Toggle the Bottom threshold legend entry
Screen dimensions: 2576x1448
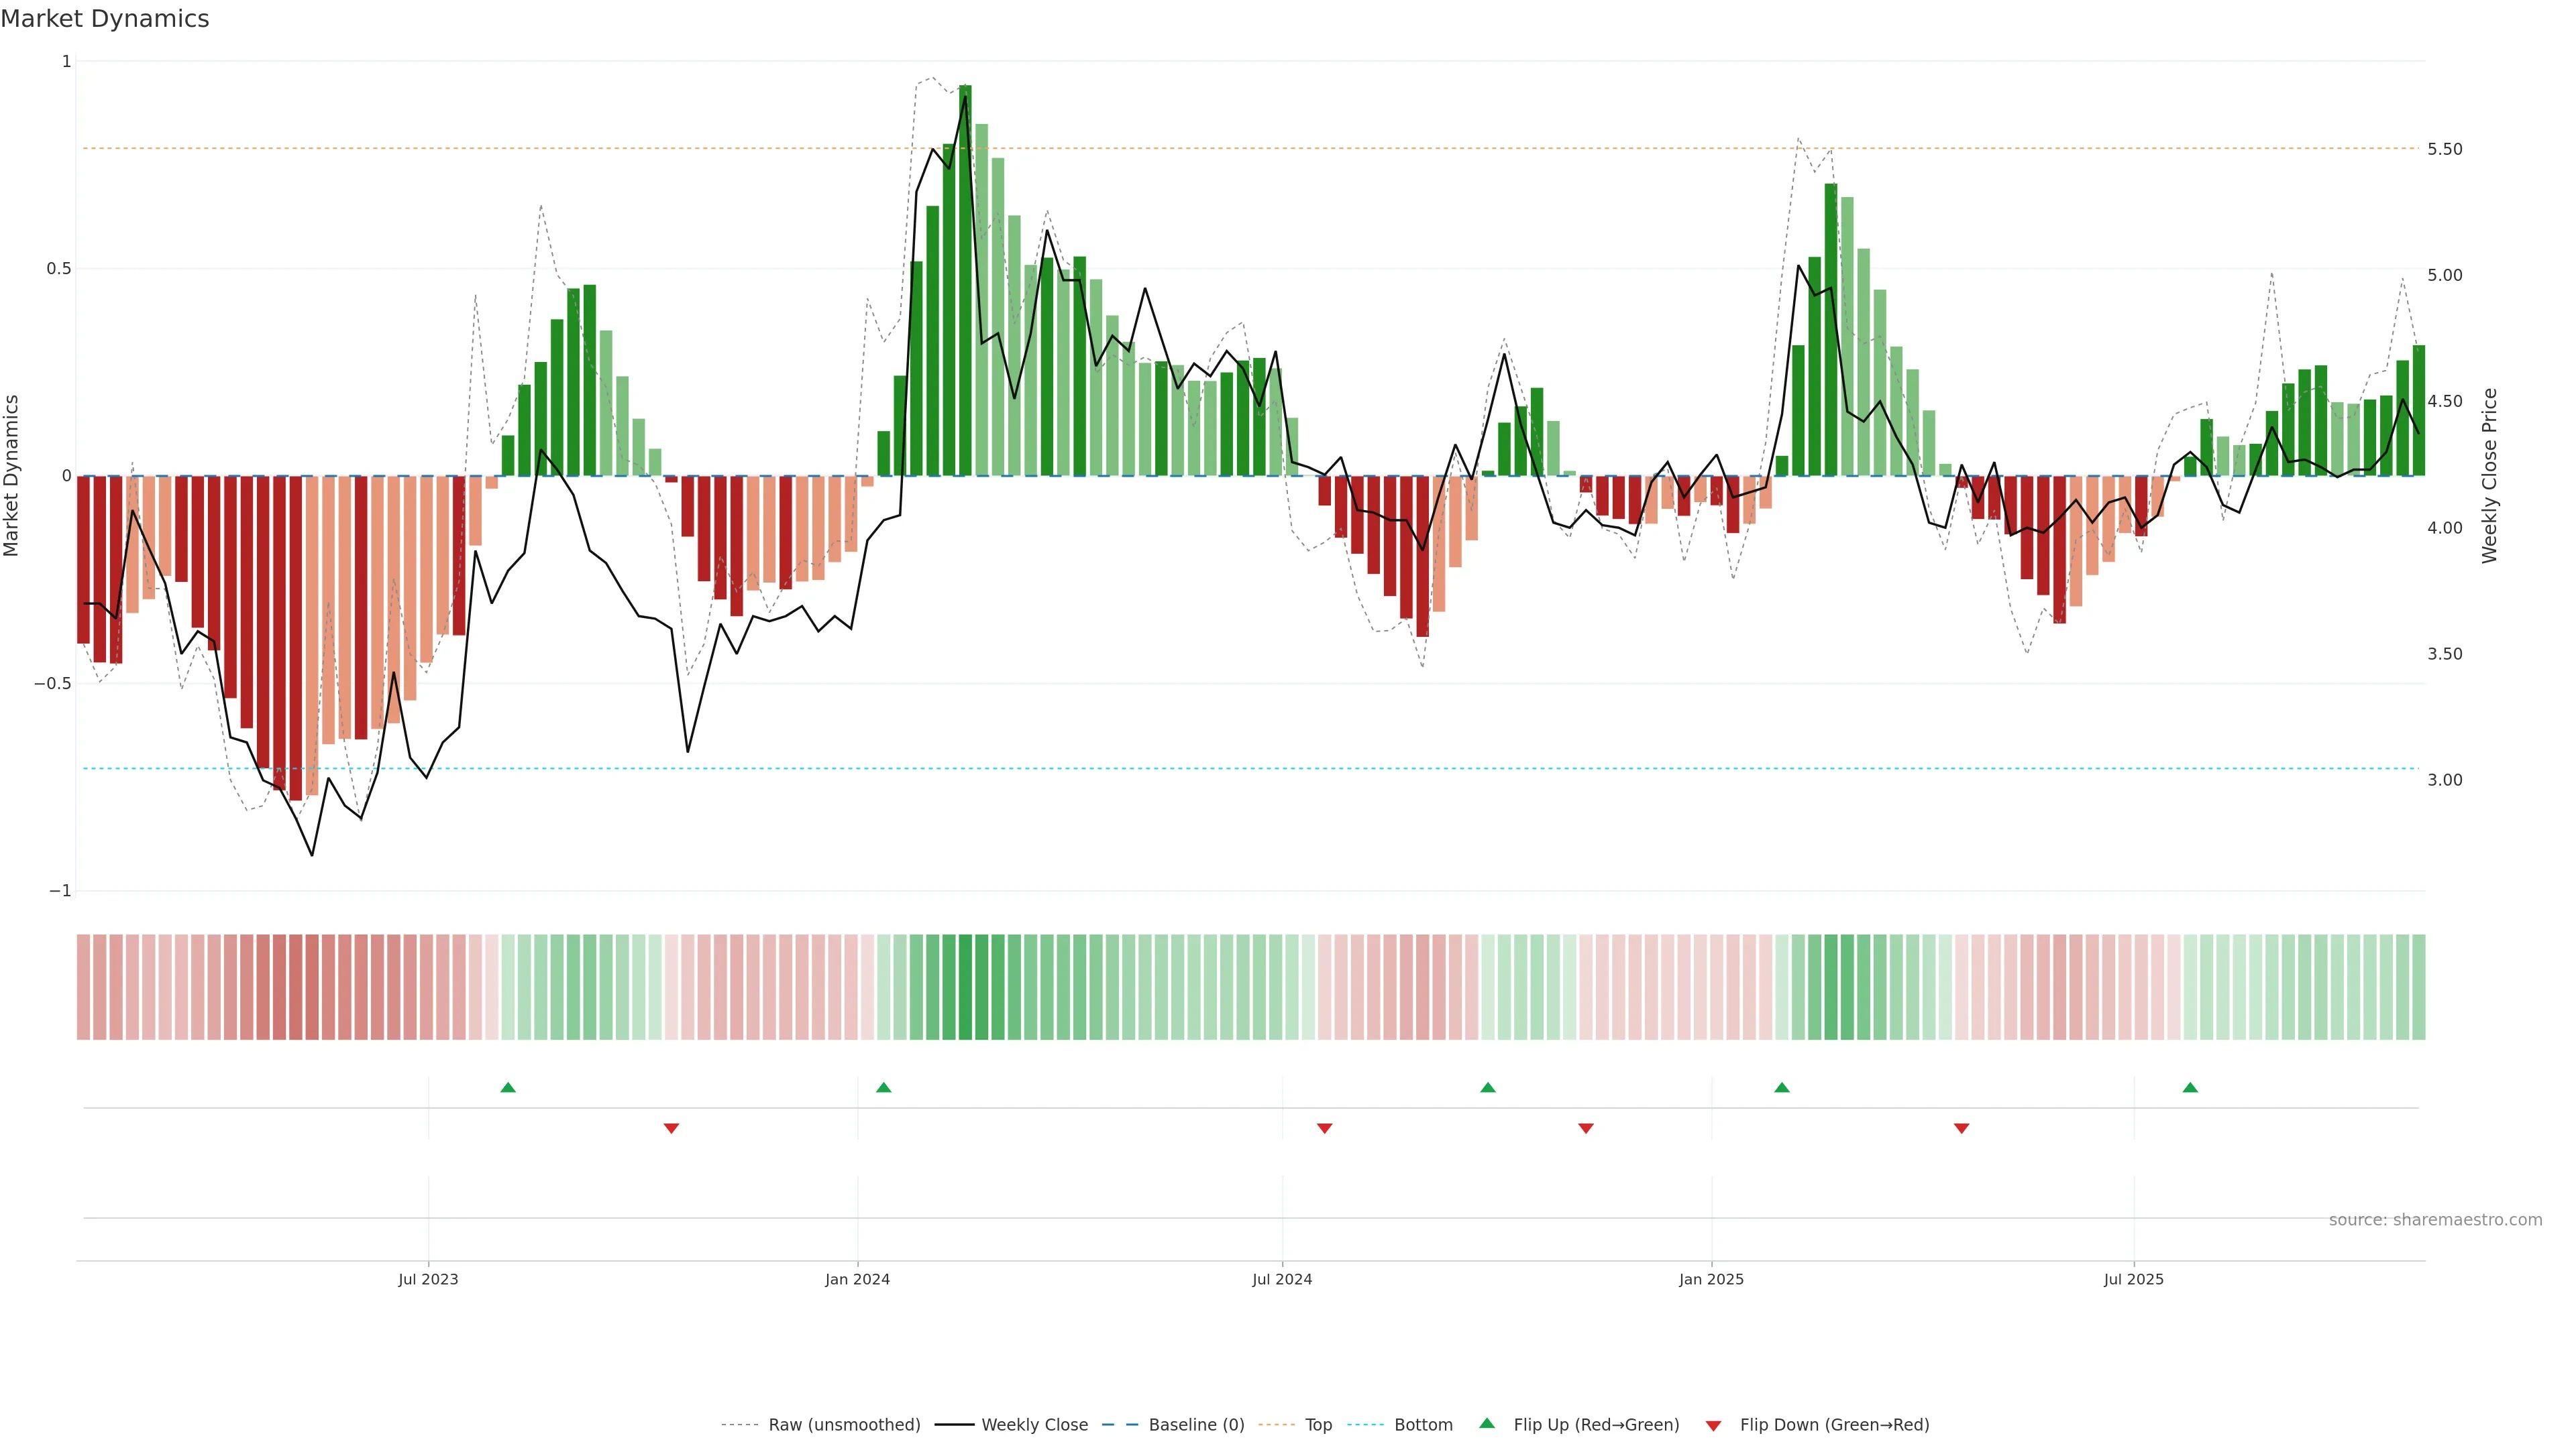point(1423,1425)
